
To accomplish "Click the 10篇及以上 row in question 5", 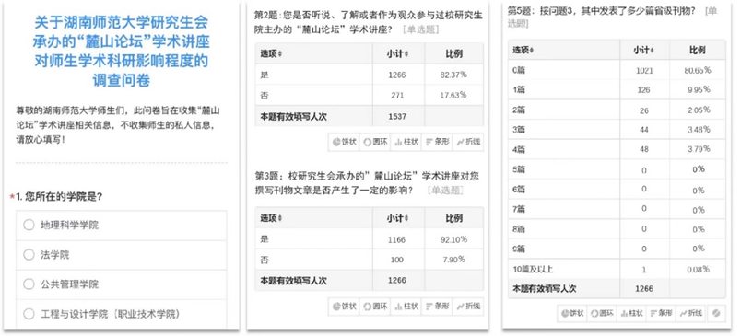I will click(617, 270).
